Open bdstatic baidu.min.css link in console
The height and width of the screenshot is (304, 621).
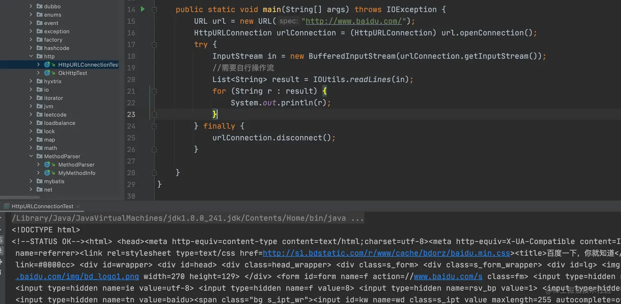tap(386, 253)
